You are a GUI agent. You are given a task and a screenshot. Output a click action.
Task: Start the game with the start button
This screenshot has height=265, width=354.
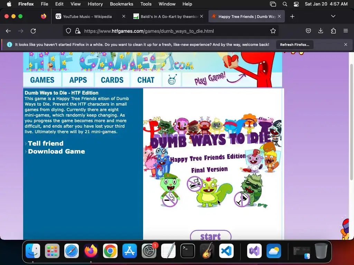coord(211,235)
